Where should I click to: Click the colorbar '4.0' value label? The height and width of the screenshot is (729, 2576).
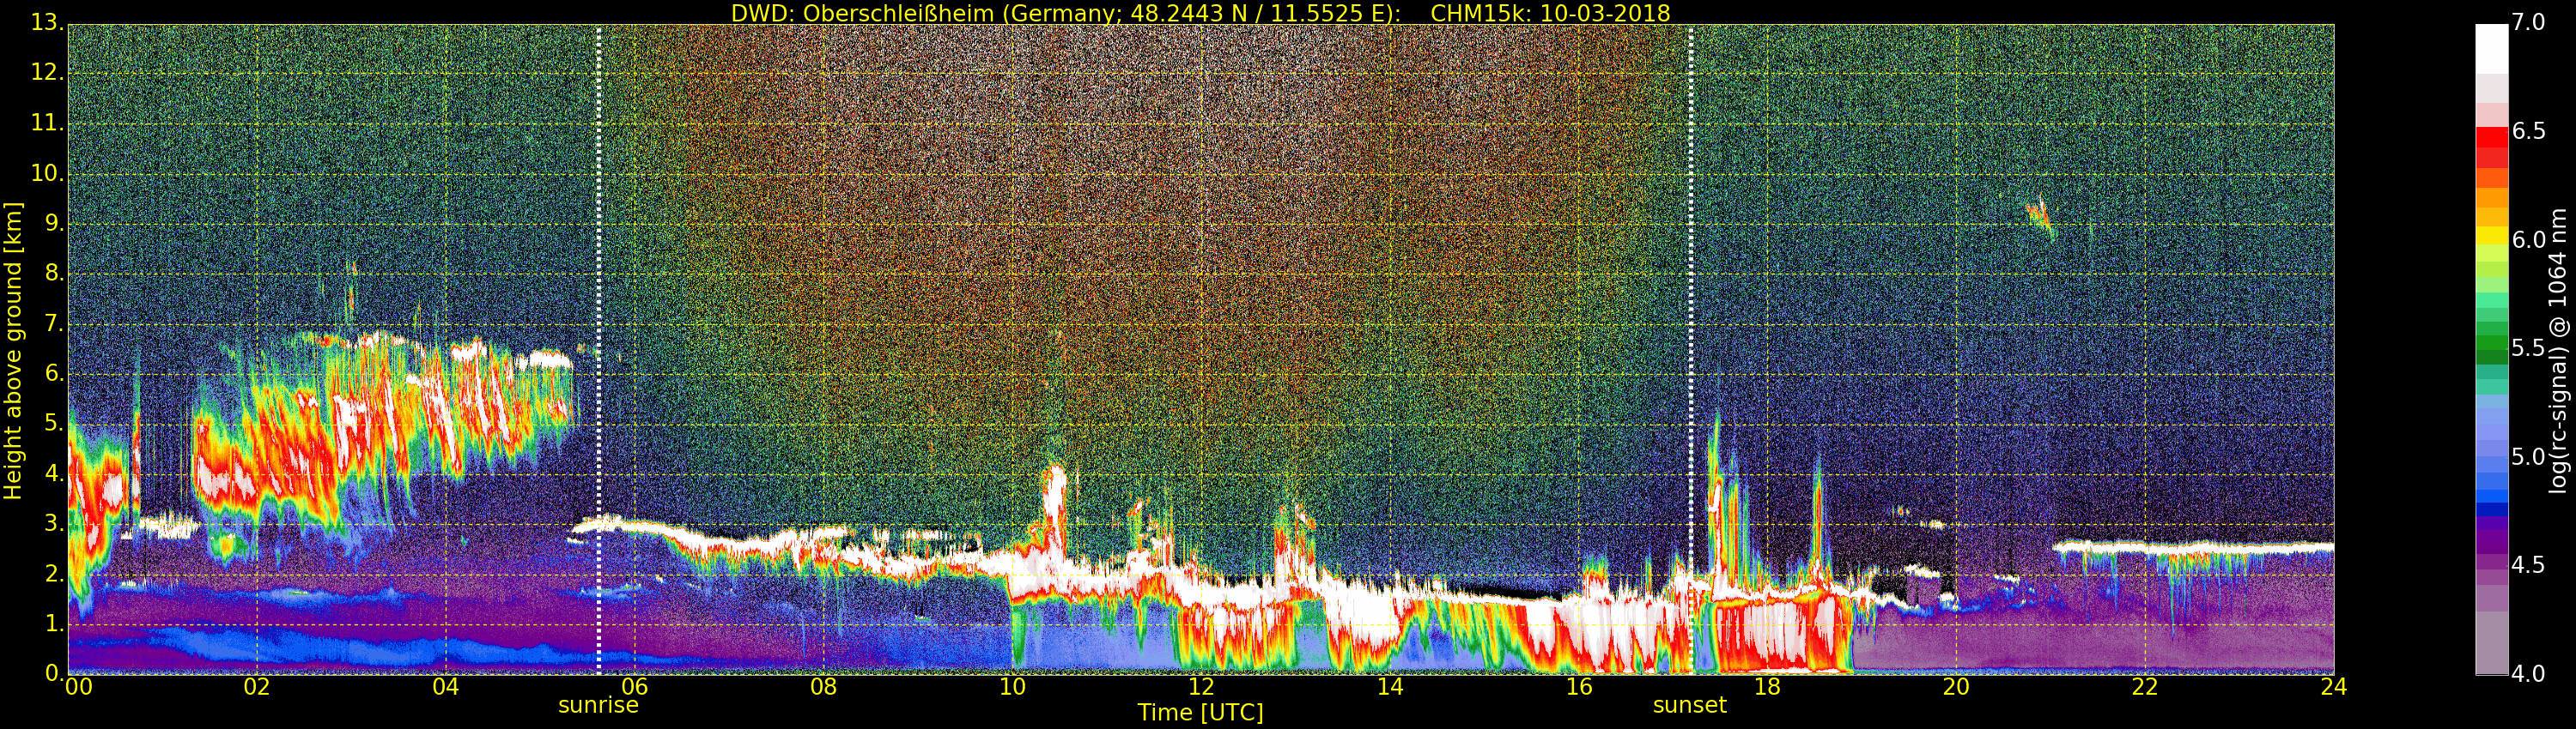(2529, 674)
